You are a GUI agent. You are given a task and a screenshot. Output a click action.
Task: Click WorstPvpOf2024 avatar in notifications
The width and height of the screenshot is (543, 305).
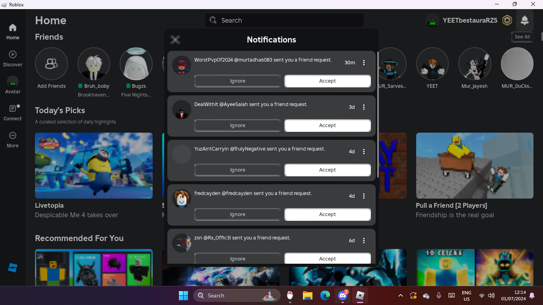point(182,65)
